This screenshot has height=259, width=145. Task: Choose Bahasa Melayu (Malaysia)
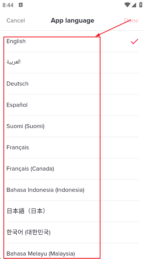[x=72, y=251]
